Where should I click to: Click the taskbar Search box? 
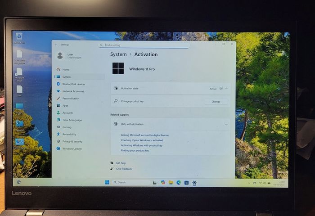[x=131, y=182]
